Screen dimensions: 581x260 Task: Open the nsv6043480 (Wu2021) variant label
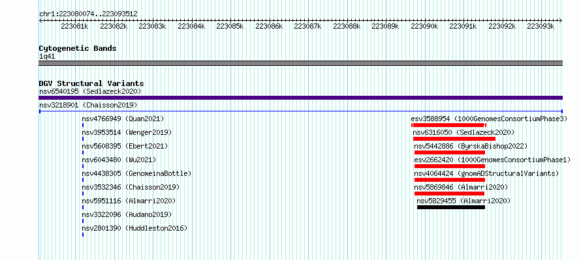119,160
